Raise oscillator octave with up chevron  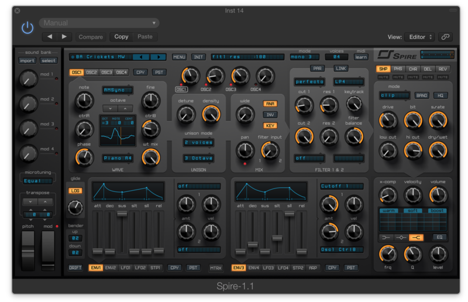(125, 108)
